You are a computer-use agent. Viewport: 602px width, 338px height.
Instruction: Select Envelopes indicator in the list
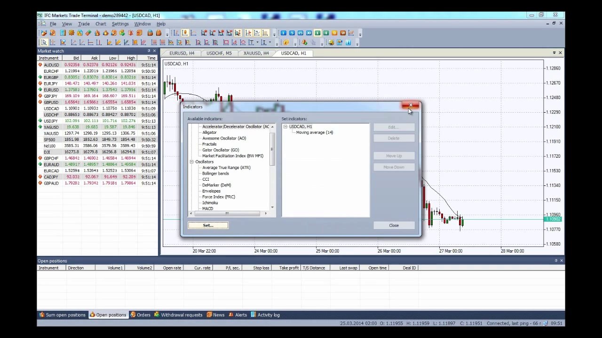[x=211, y=191]
